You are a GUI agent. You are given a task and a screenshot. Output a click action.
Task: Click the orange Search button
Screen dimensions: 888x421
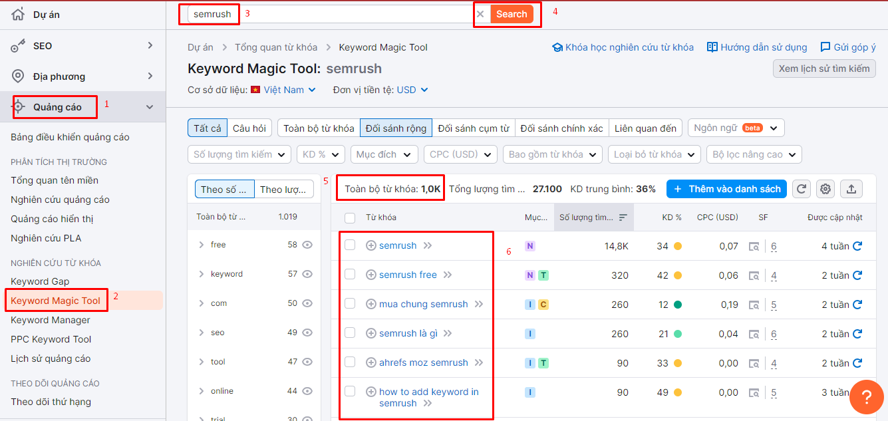tap(512, 14)
